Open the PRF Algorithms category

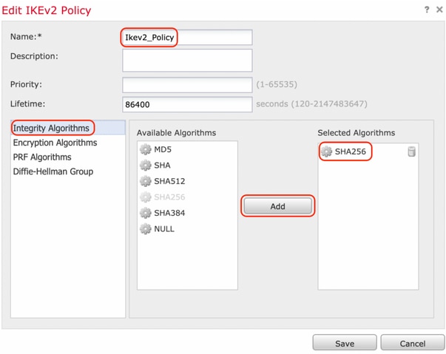pos(42,157)
